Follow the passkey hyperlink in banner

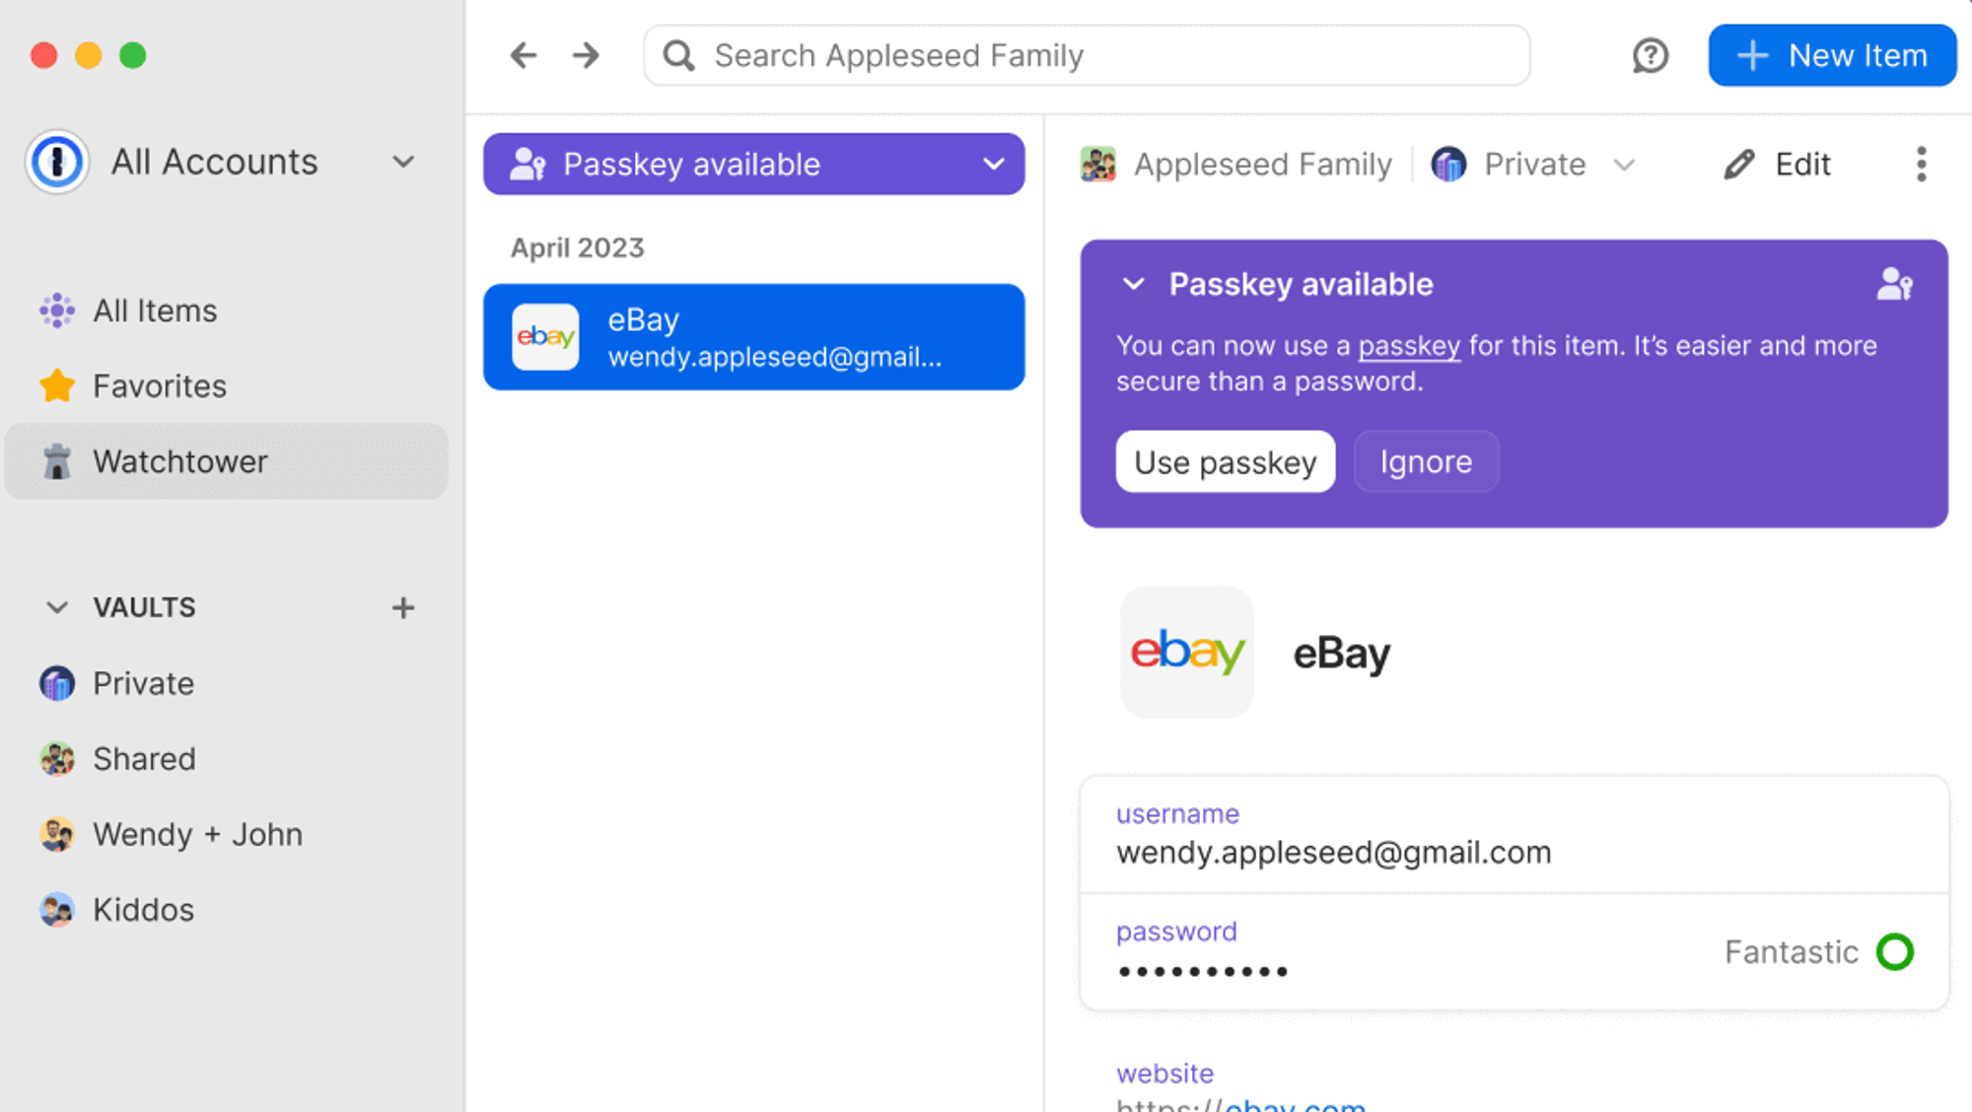click(1409, 346)
